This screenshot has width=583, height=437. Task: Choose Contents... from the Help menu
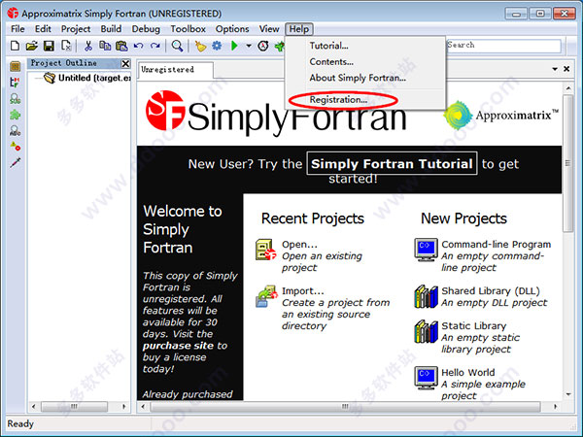pos(331,62)
